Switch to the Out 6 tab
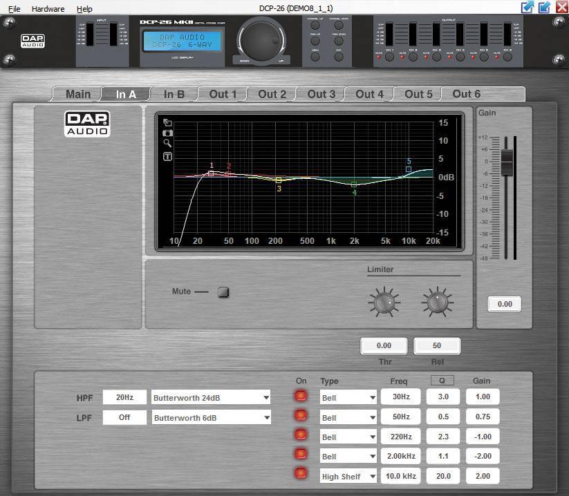 click(x=466, y=94)
